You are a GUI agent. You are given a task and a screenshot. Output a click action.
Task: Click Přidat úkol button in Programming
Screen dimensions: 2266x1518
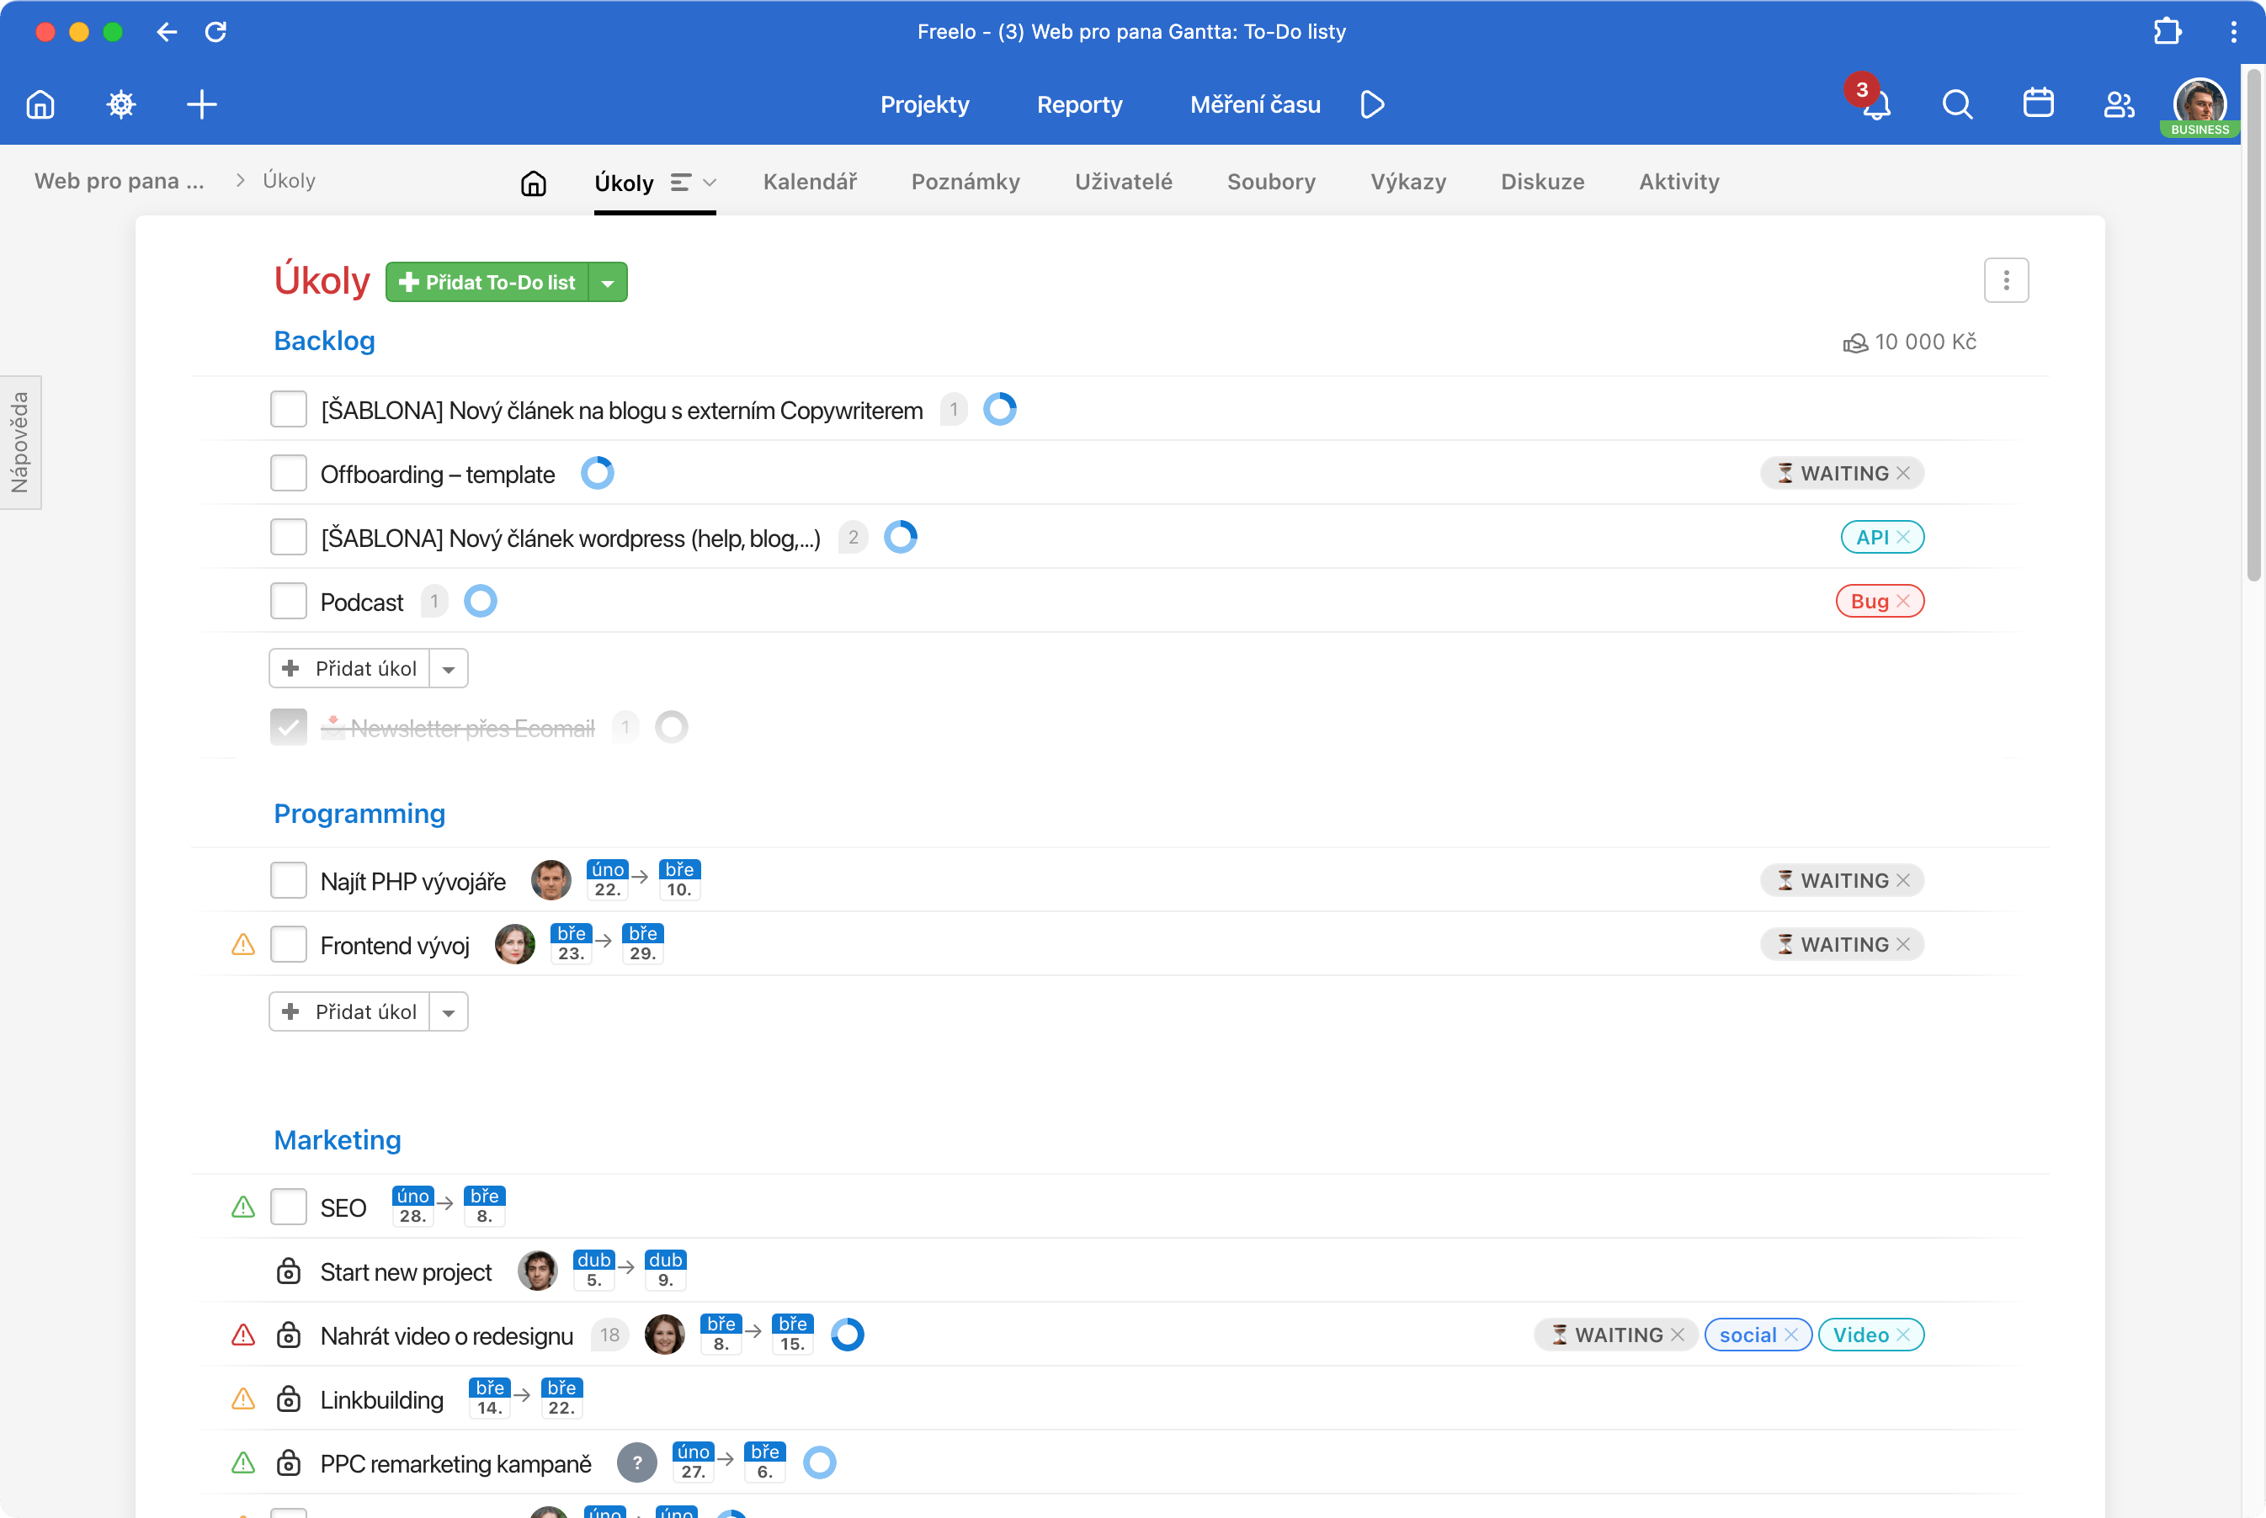tap(349, 1011)
